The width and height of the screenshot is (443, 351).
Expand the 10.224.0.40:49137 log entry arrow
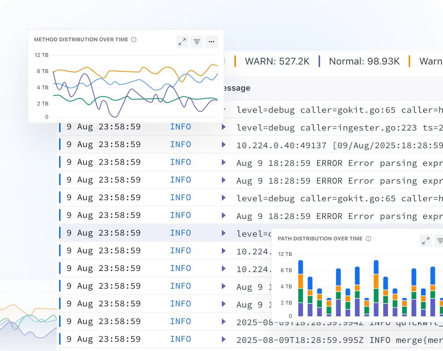(x=223, y=145)
